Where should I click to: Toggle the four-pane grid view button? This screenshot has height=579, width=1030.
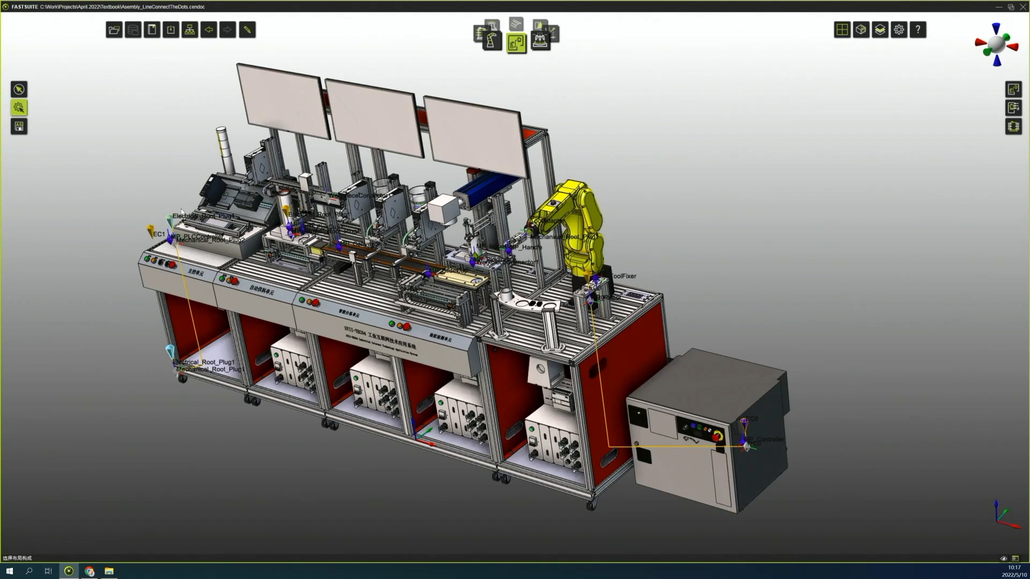842,30
